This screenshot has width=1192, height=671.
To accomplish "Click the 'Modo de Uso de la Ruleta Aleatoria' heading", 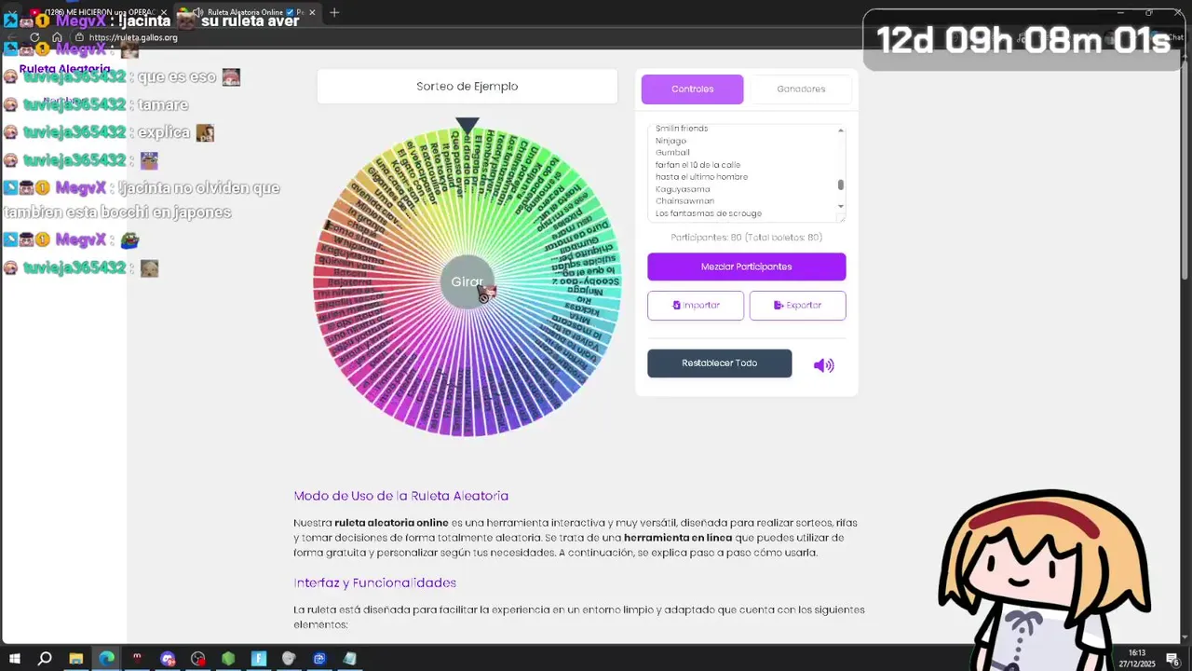I will (x=401, y=496).
